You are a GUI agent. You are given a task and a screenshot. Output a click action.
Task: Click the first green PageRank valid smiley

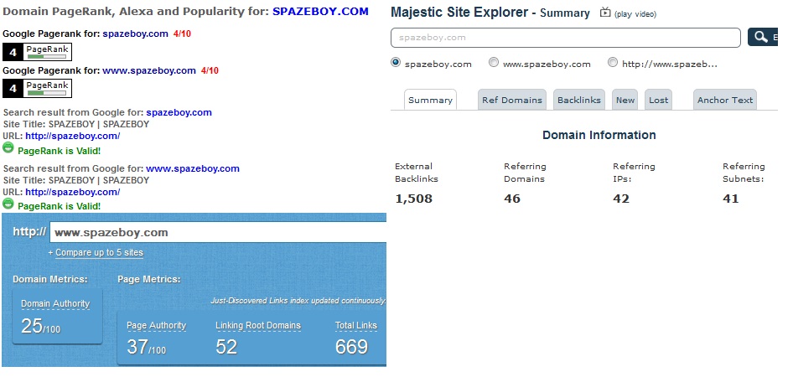(8, 147)
